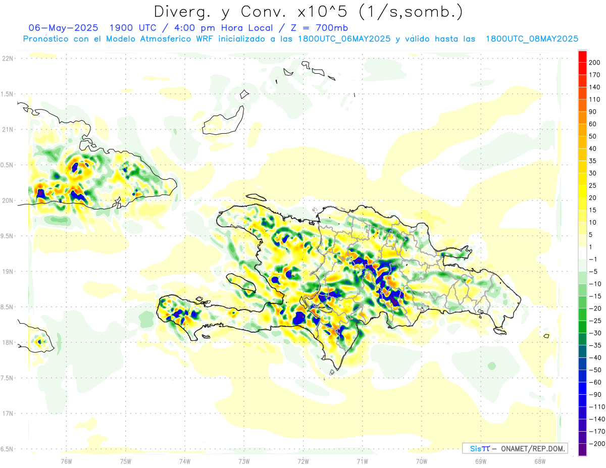Click the '71W' longitude label
Screen dimensions: 606x468
[x=362, y=460]
